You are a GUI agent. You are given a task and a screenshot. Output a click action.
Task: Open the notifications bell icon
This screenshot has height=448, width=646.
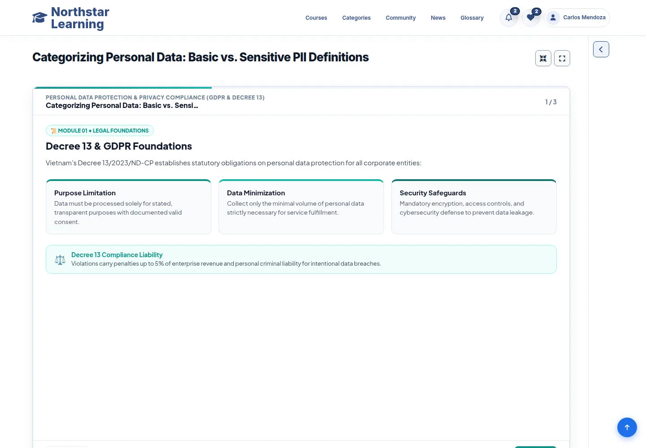click(509, 18)
